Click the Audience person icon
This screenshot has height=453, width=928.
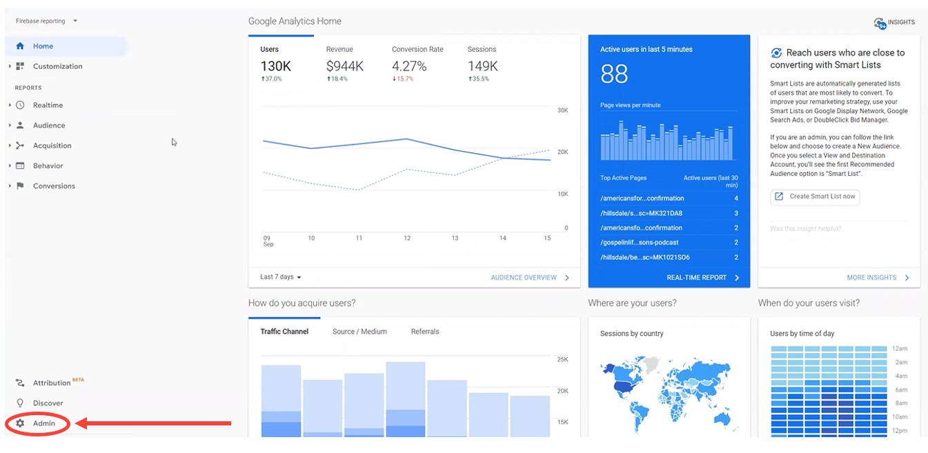tap(20, 125)
